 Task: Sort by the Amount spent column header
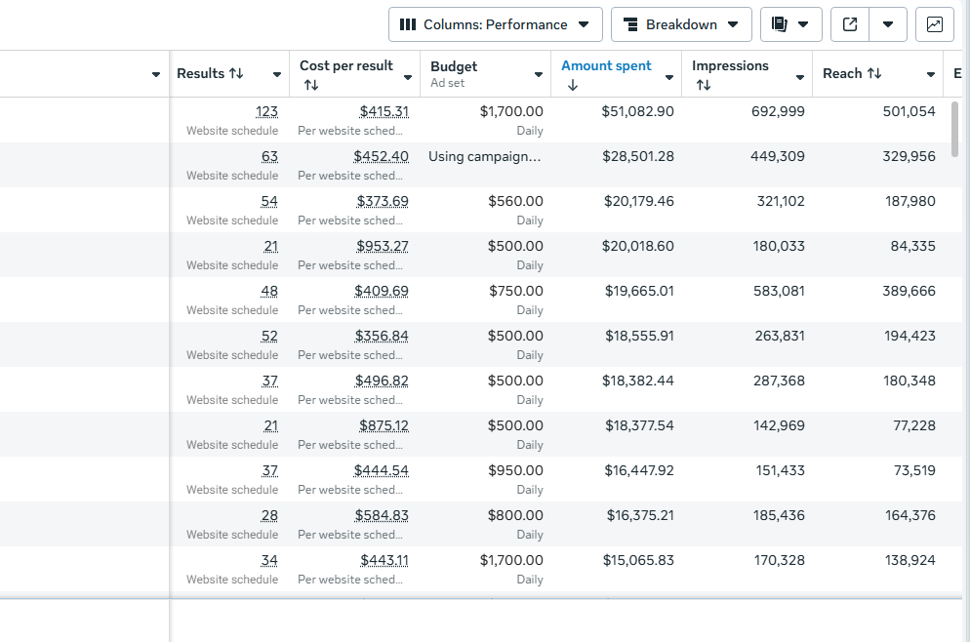tap(606, 66)
